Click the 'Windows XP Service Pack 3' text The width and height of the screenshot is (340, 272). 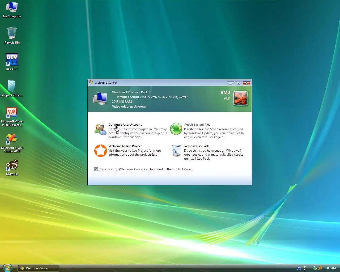tap(131, 92)
